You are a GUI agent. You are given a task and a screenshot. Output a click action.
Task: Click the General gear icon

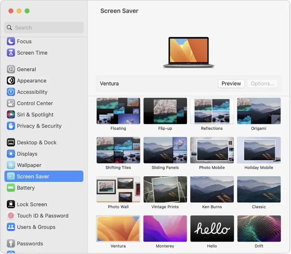click(x=11, y=69)
